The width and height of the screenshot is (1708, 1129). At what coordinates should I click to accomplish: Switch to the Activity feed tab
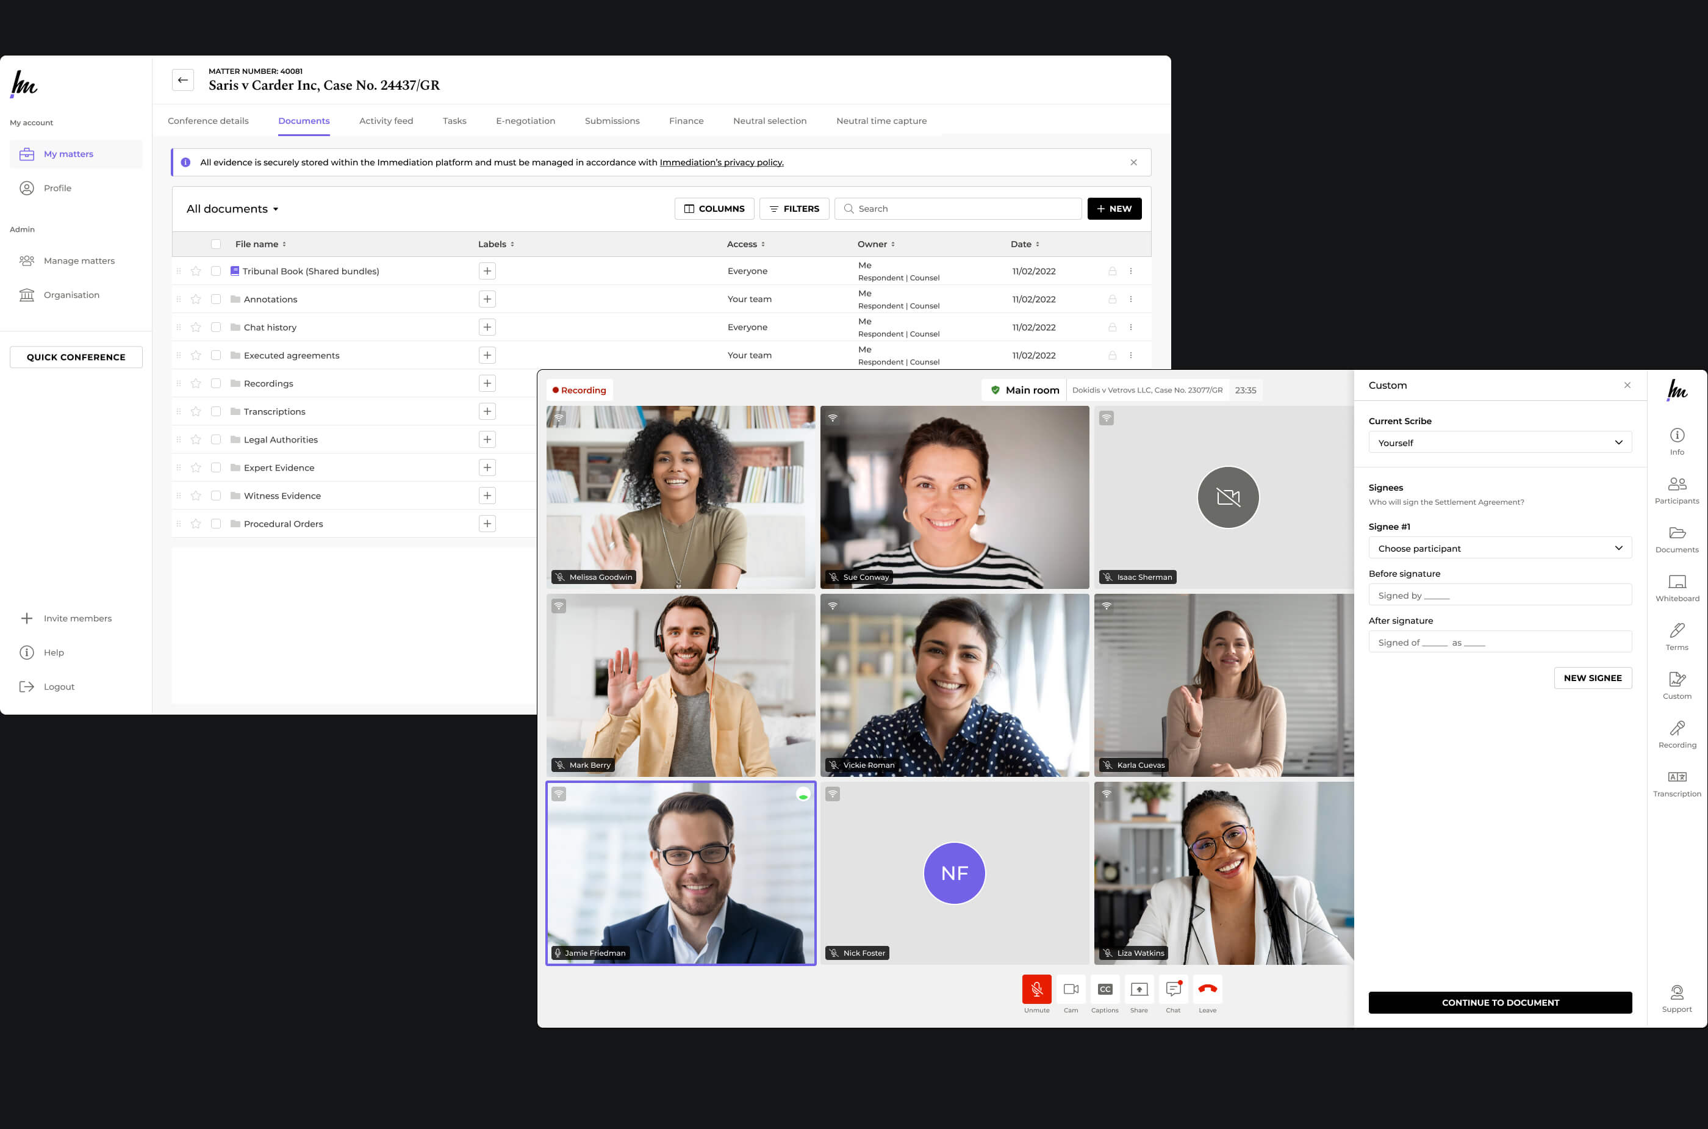[x=386, y=121]
